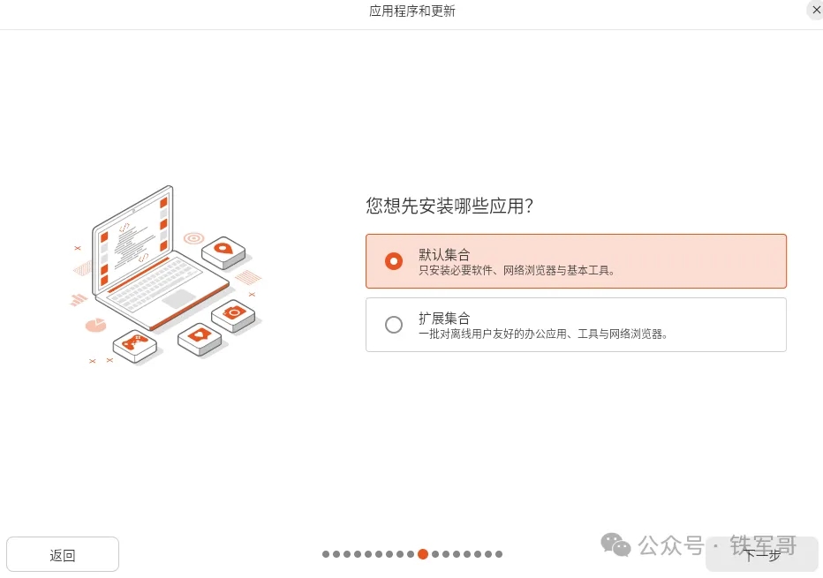The height and width of the screenshot is (578, 823).
Task: Click the last progress dot on the right
Action: pos(499,554)
